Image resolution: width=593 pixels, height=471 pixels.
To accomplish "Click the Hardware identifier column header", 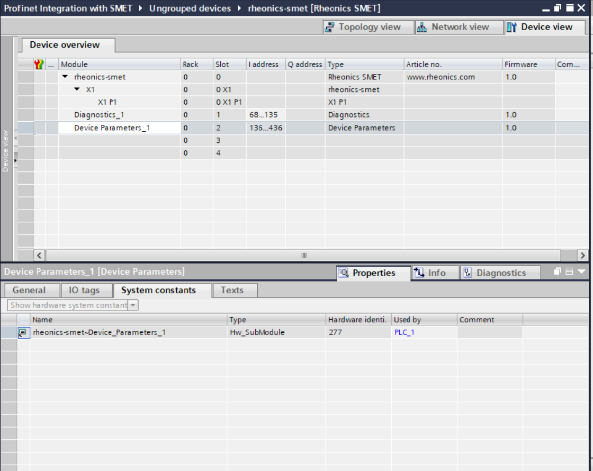I will coord(358,320).
